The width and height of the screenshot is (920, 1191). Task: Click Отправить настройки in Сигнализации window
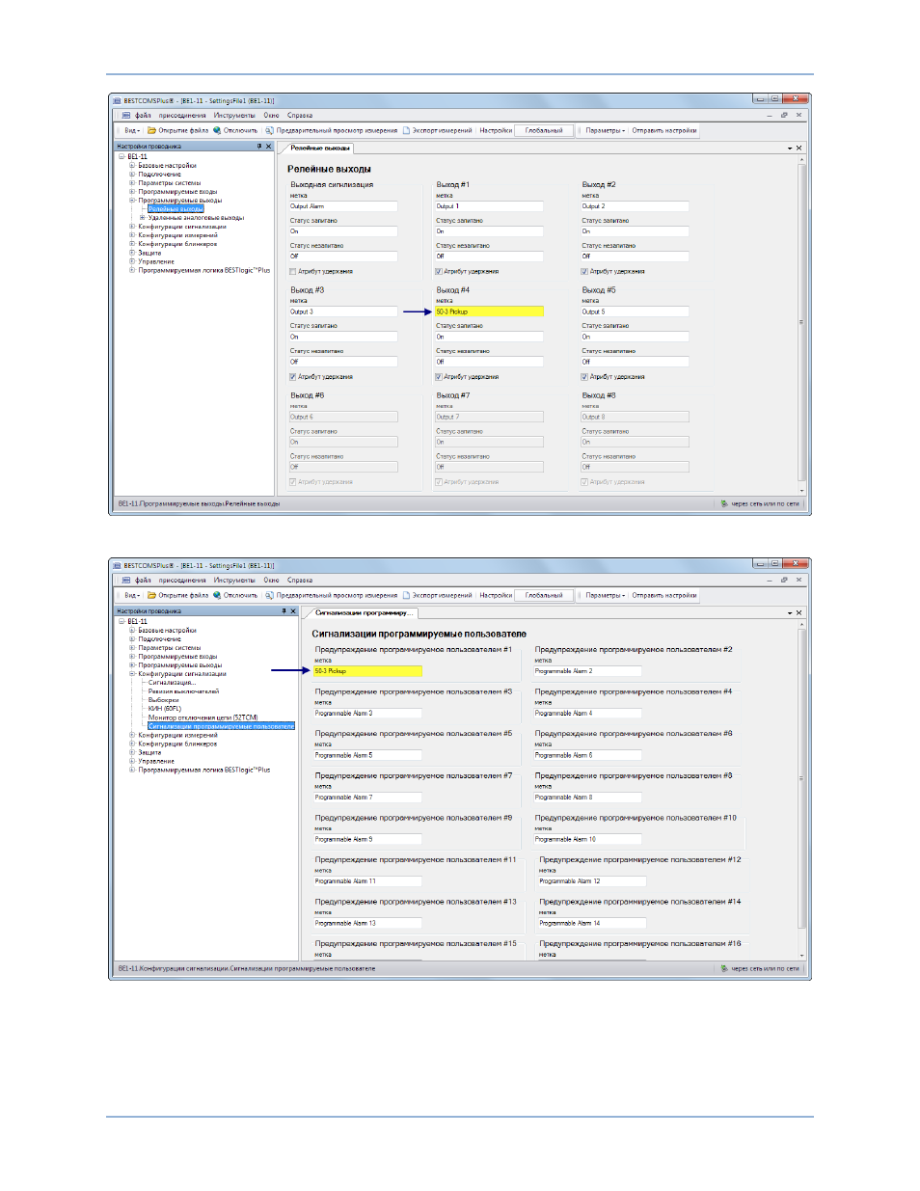pyautogui.click(x=664, y=595)
